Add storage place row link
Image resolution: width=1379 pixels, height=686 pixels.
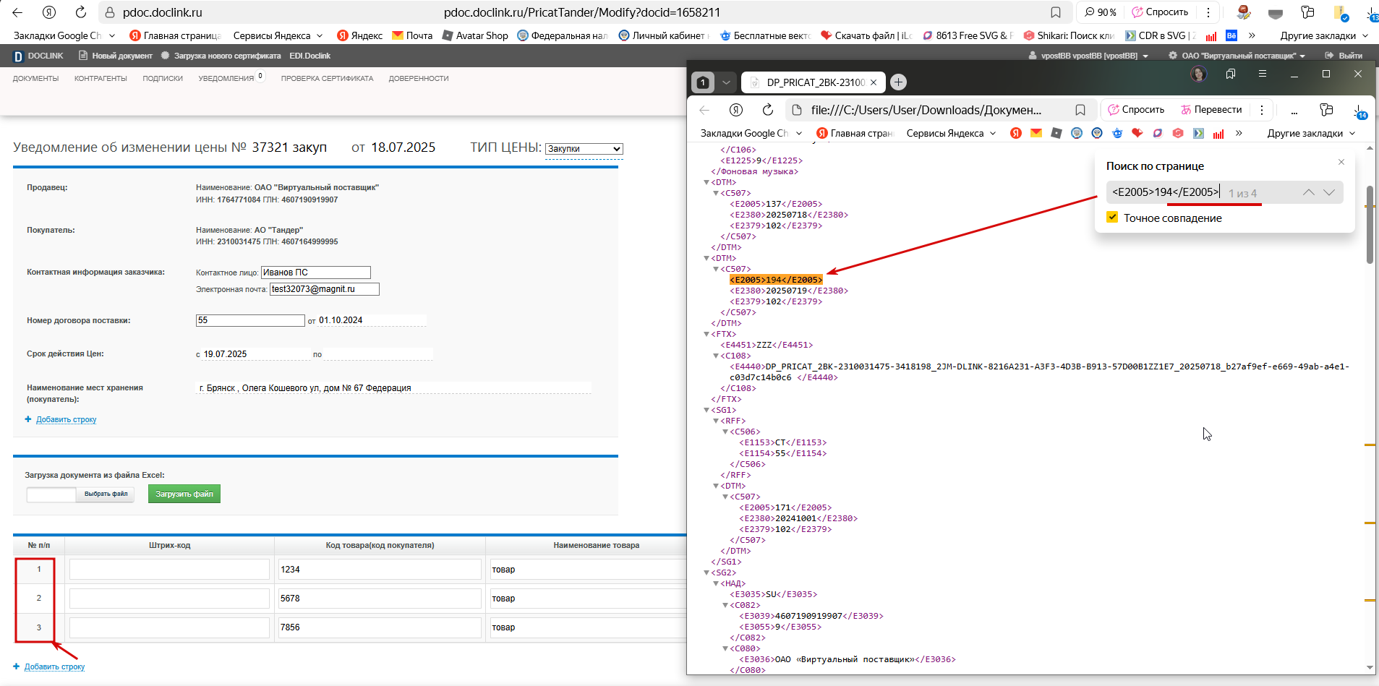pos(66,419)
